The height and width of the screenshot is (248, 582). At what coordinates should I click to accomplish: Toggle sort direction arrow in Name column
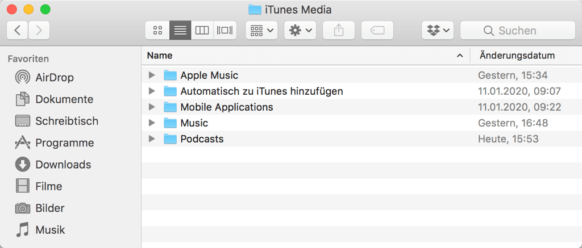point(460,56)
